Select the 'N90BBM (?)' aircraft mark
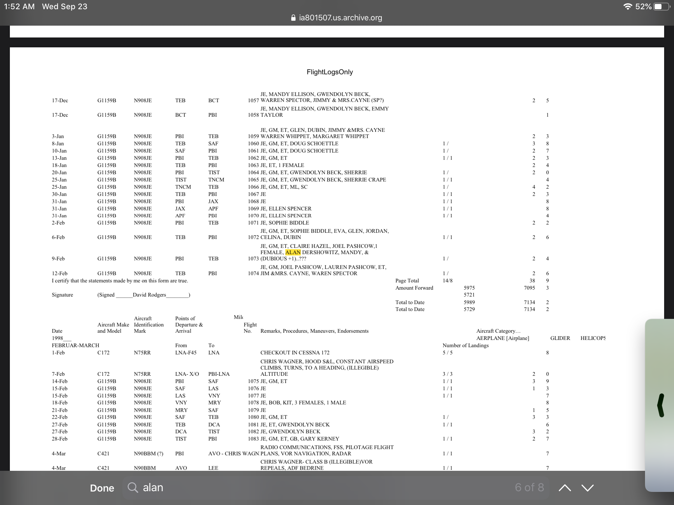 pos(148,454)
